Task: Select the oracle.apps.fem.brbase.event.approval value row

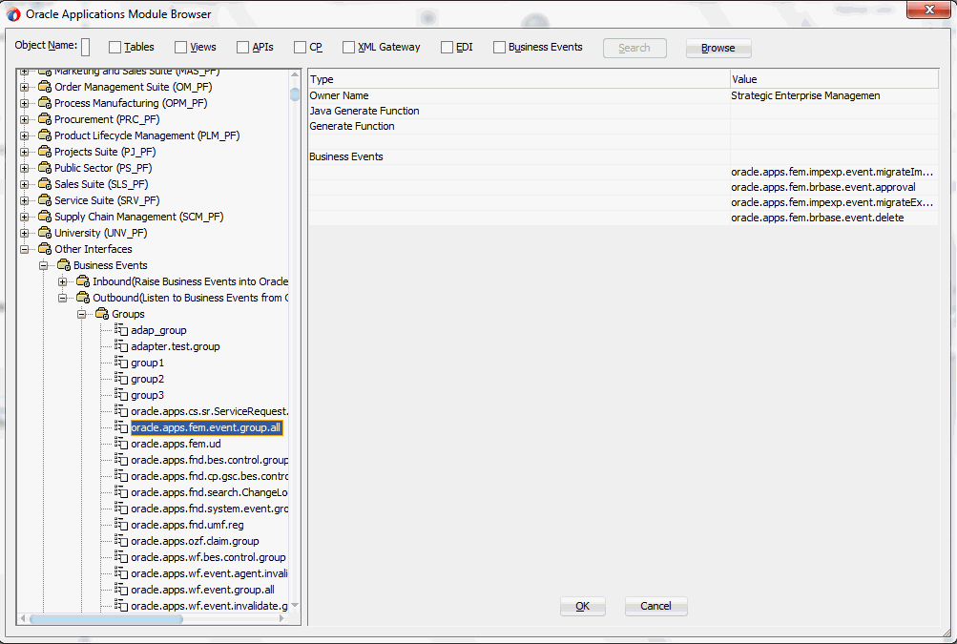Action: 834,187
